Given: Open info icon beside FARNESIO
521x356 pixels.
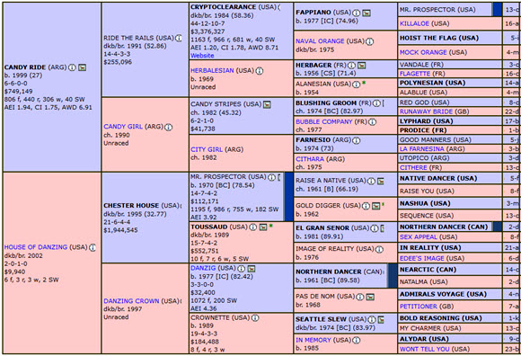Looking at the screenshot, I should click(x=357, y=140).
